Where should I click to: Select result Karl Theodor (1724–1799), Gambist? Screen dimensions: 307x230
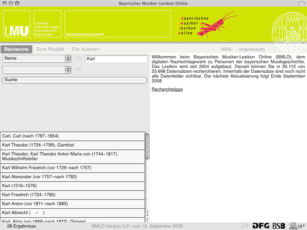tap(72, 145)
